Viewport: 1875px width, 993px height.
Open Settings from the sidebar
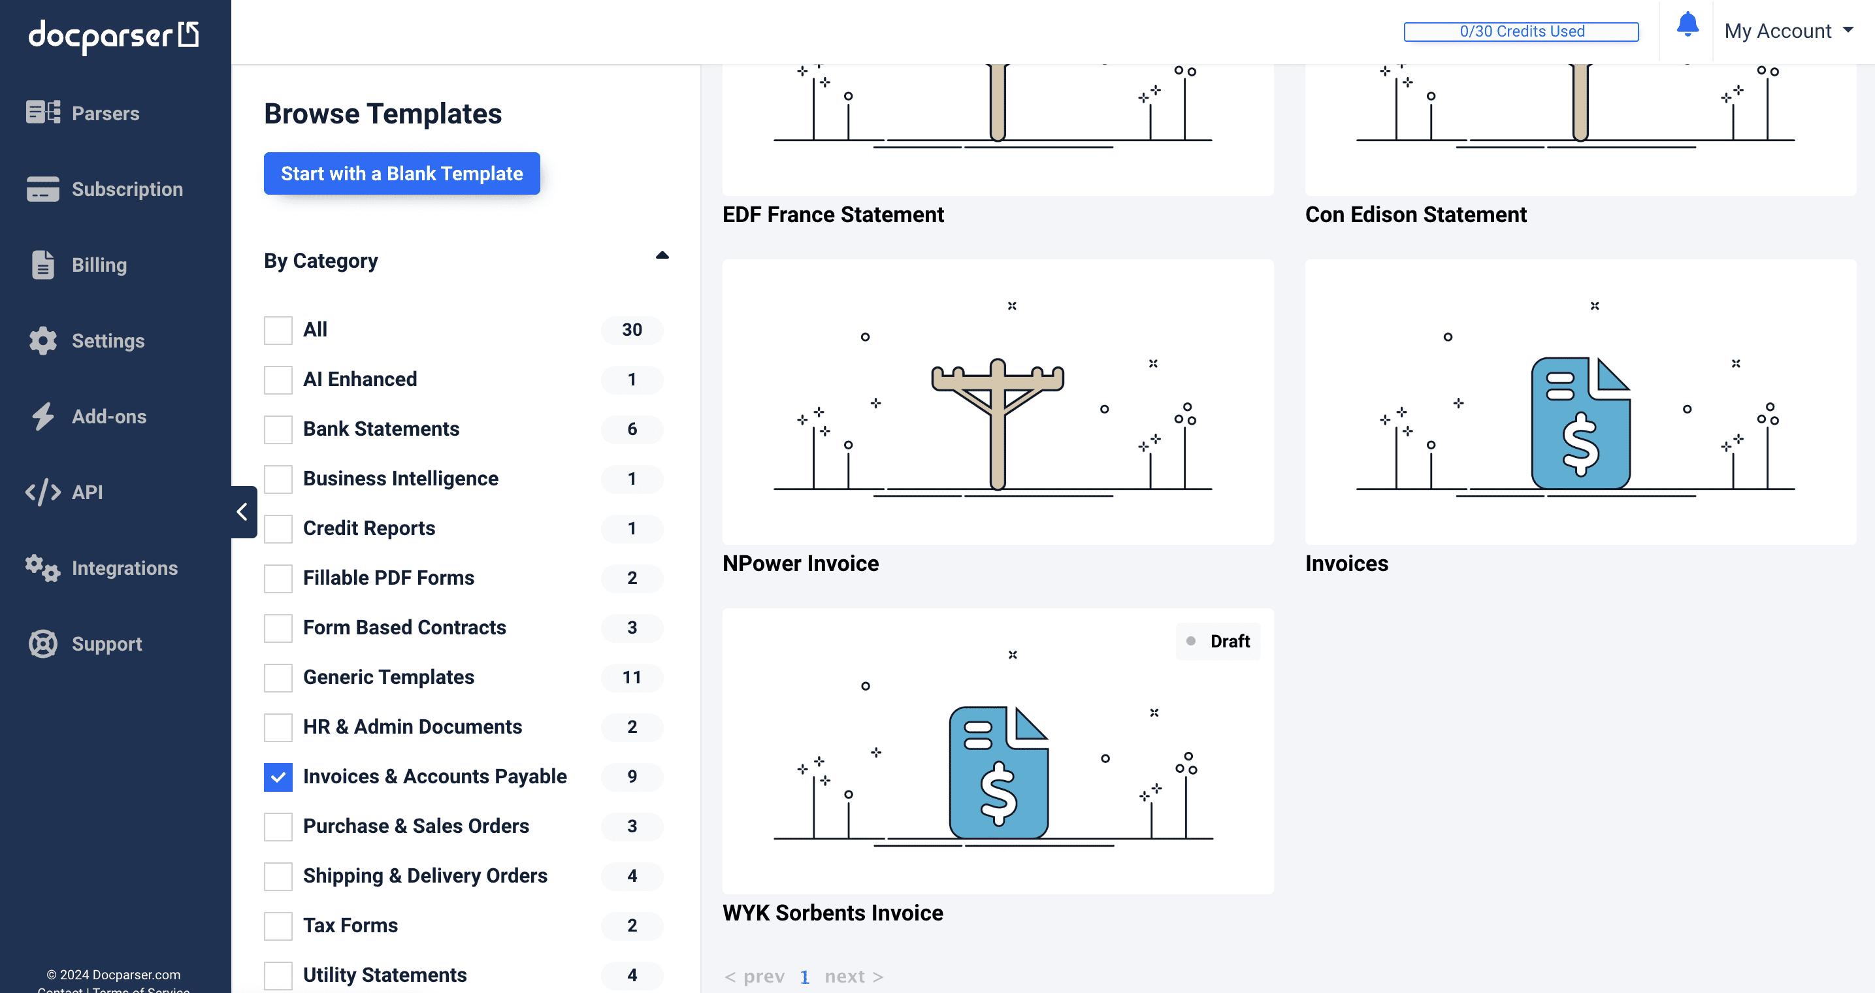point(108,340)
